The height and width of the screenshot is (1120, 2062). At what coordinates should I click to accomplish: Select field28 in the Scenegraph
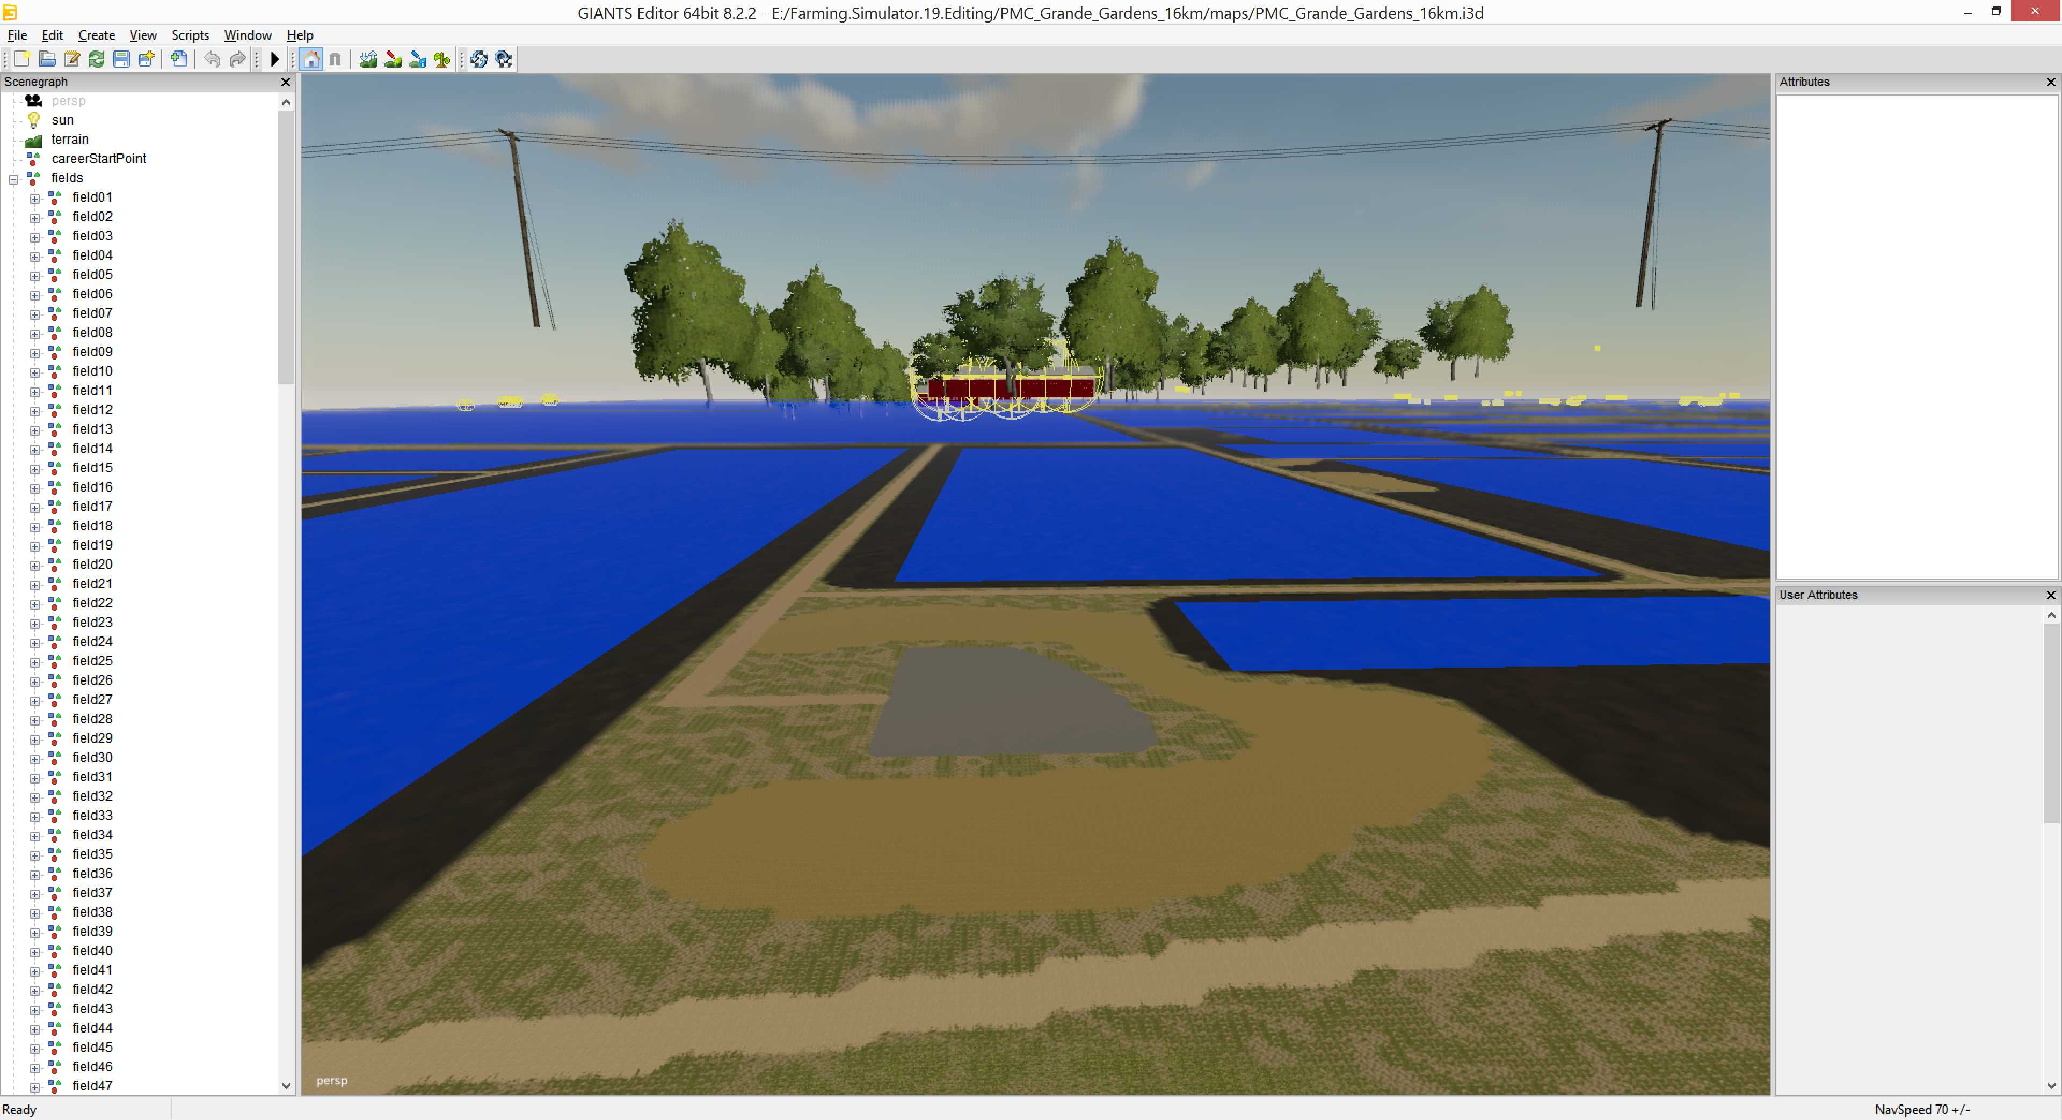[92, 719]
